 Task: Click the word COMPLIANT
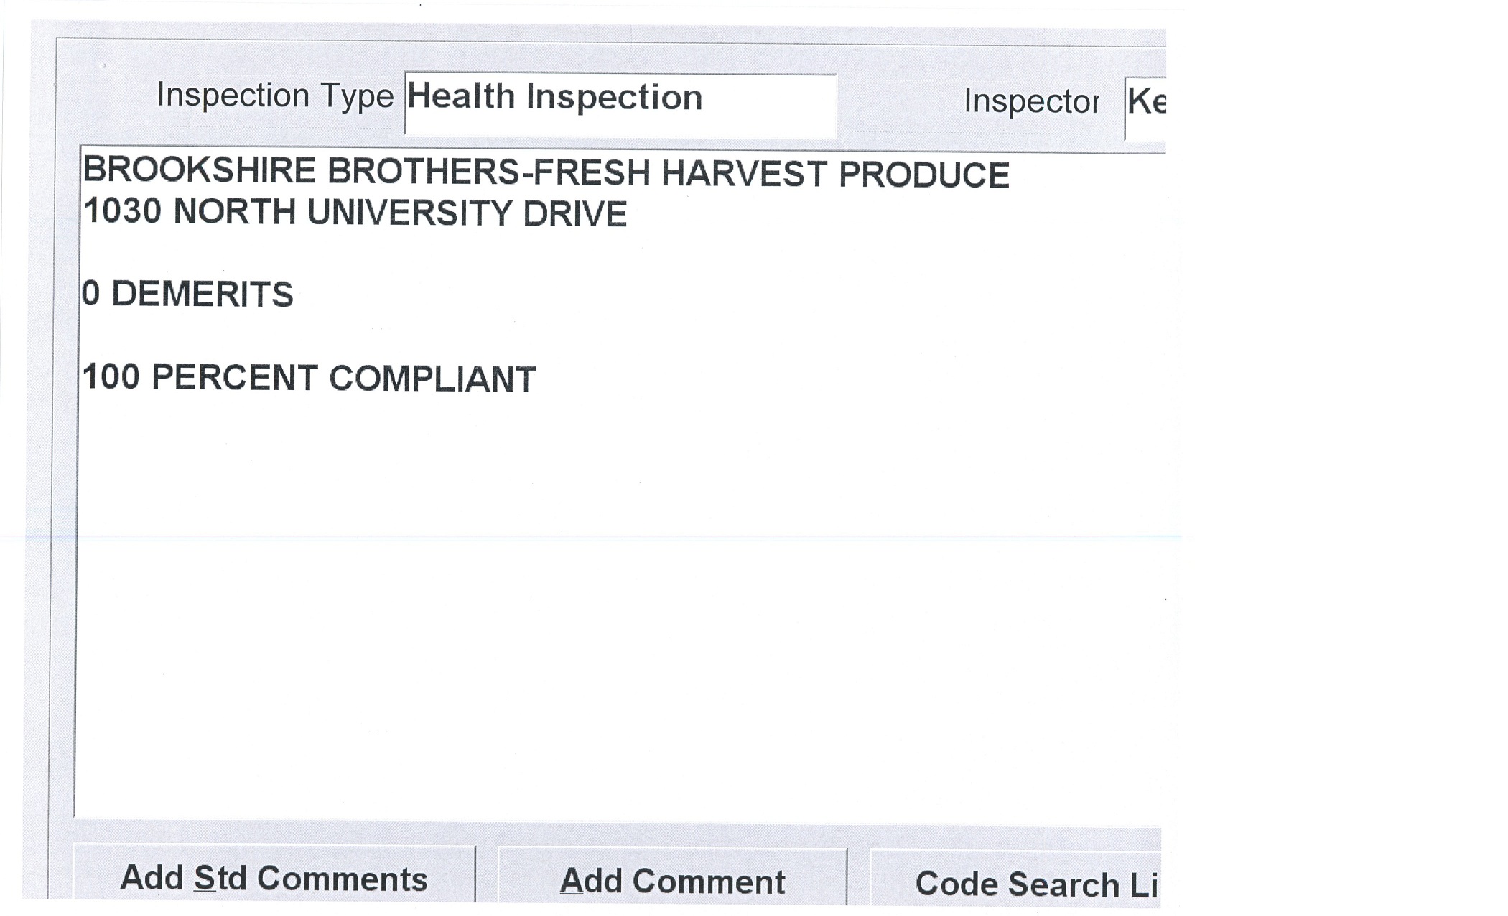432,379
